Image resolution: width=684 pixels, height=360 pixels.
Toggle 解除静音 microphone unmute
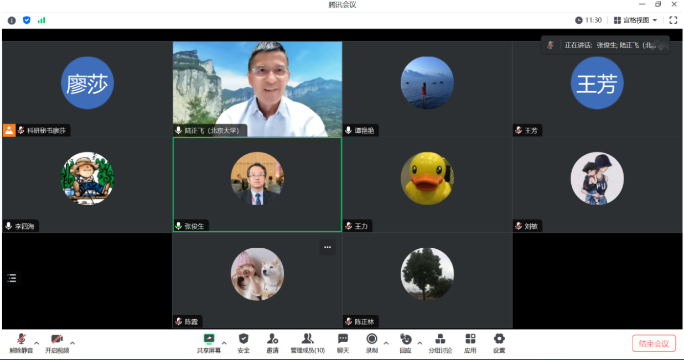tap(21, 343)
